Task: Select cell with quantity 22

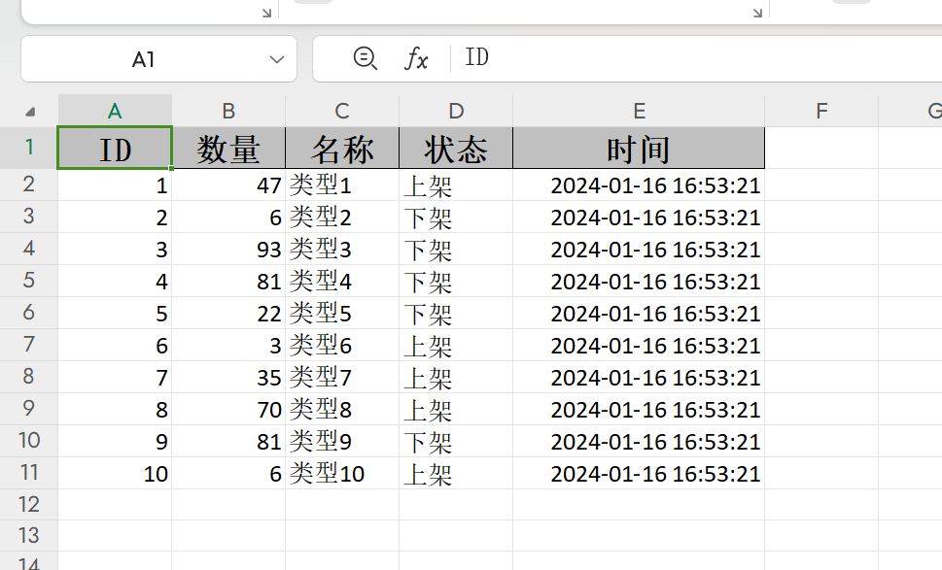Action: point(228,314)
